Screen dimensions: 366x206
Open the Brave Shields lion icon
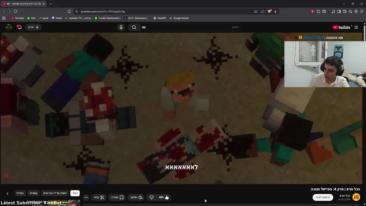[269, 11]
